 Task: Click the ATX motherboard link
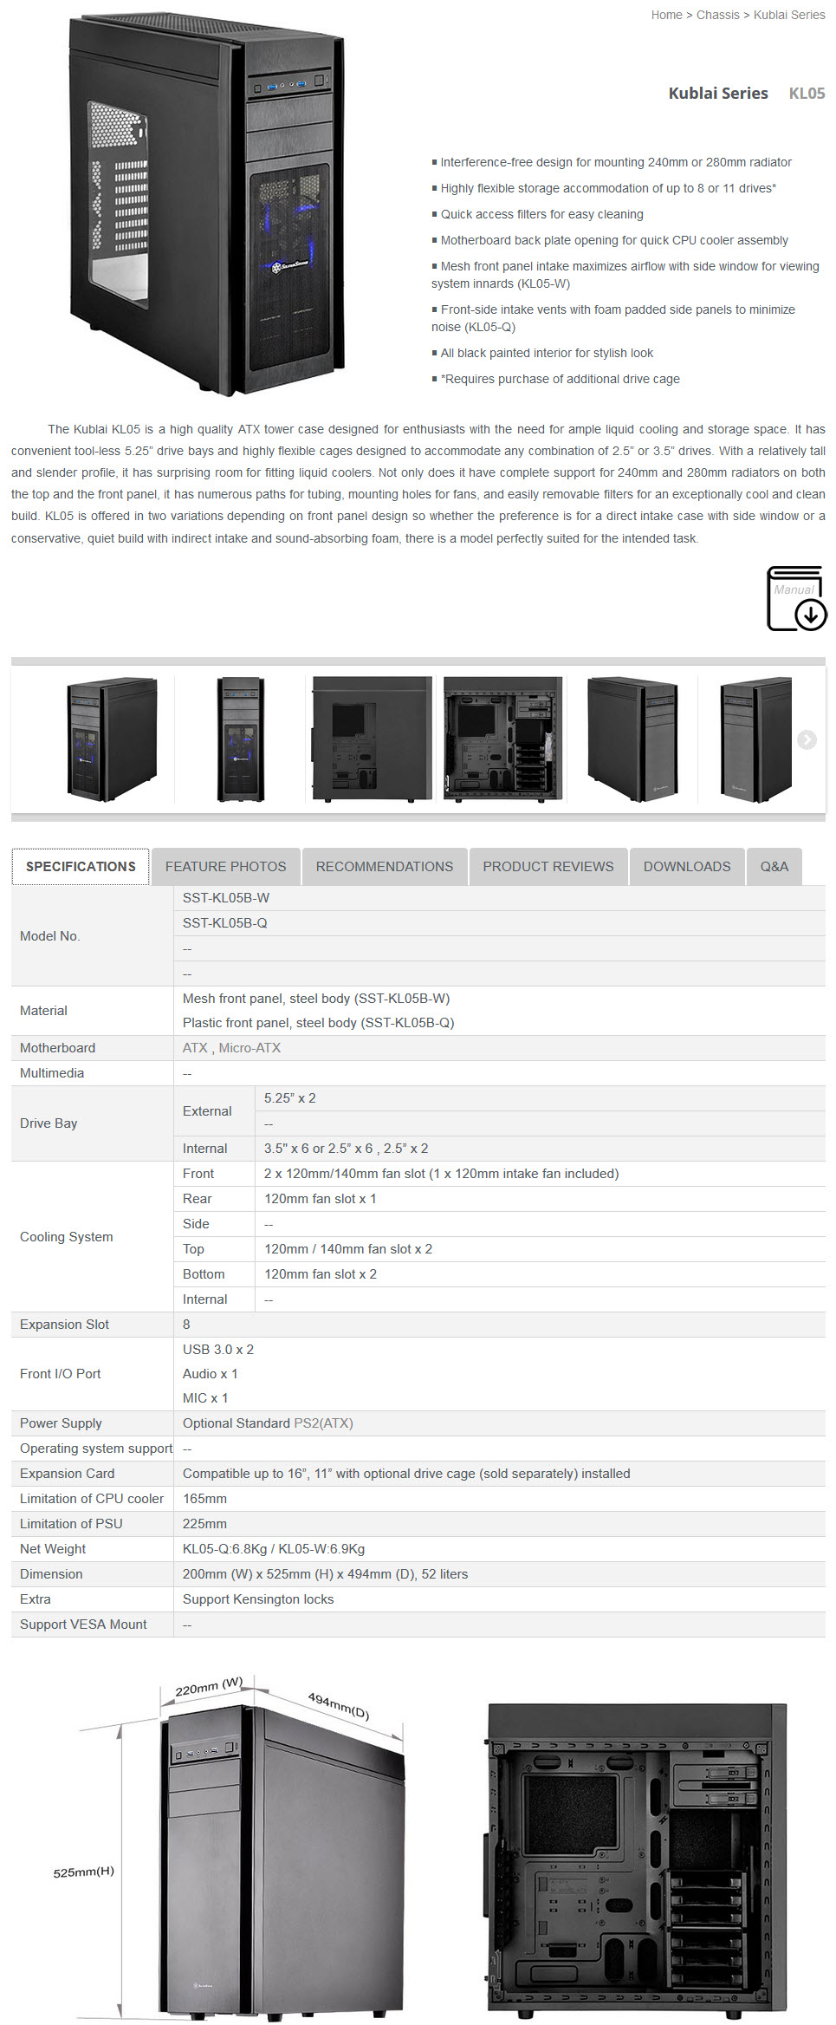[x=195, y=1048]
